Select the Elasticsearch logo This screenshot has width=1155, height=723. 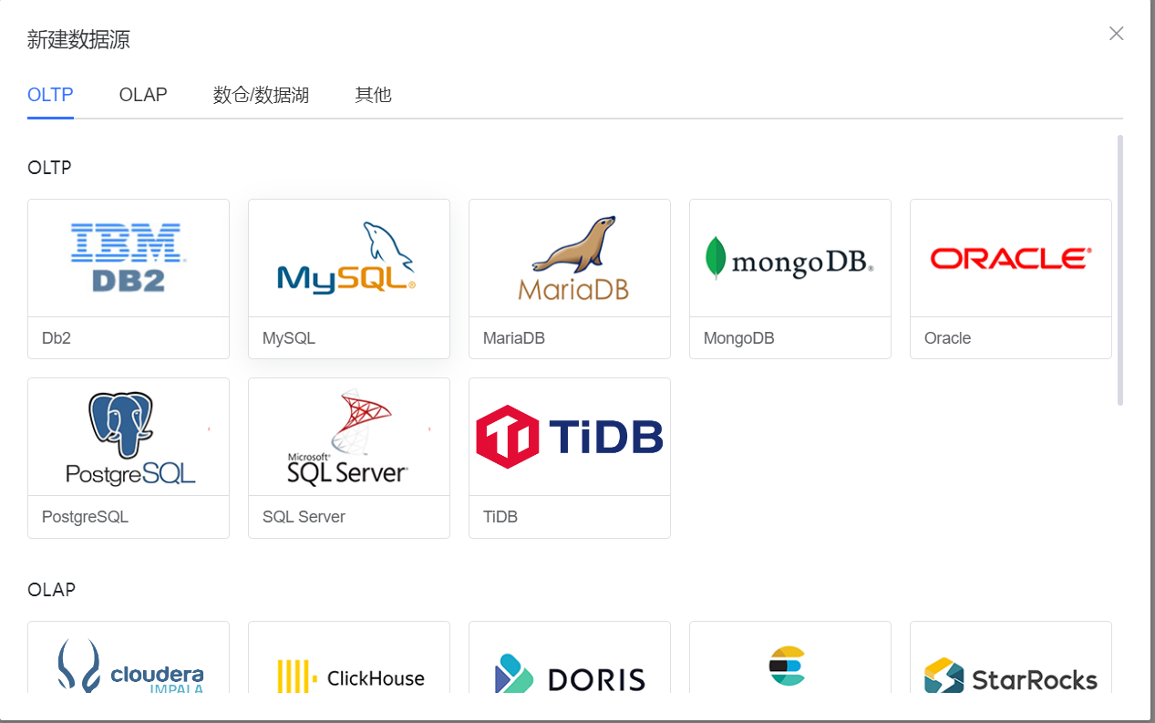[x=787, y=666]
